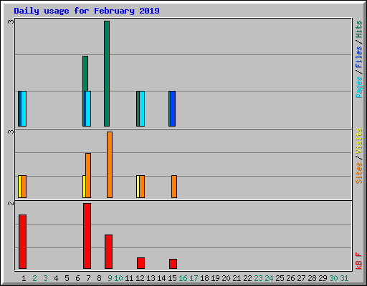This screenshot has height=286, width=367.
Task: Click day '26' on the x-axis
Action: point(290,278)
